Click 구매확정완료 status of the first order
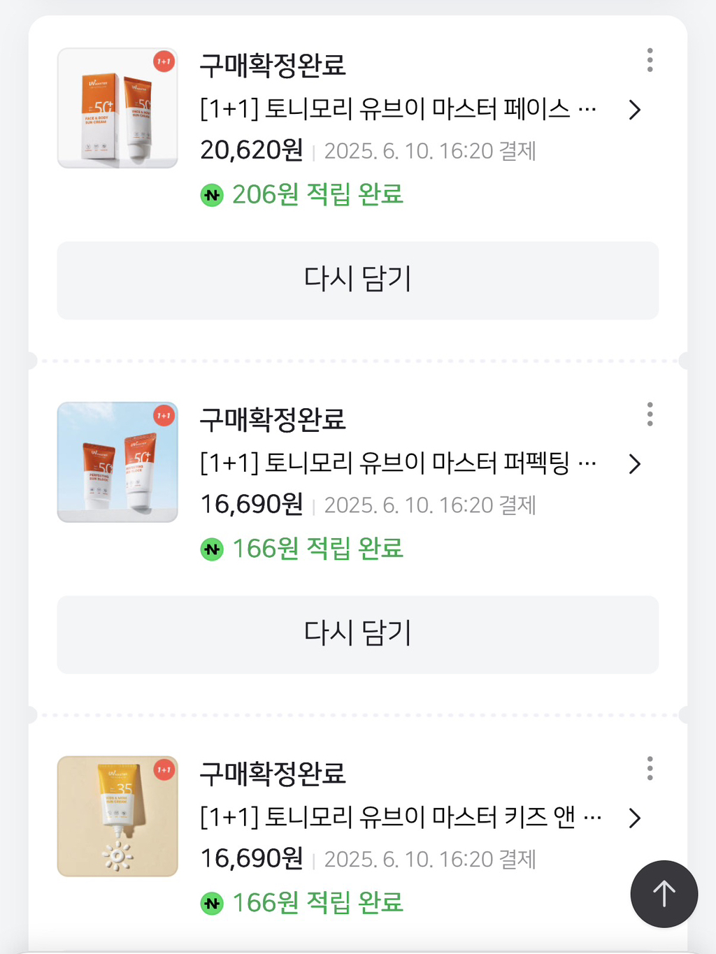Screen dimensions: 716x954 (273, 66)
